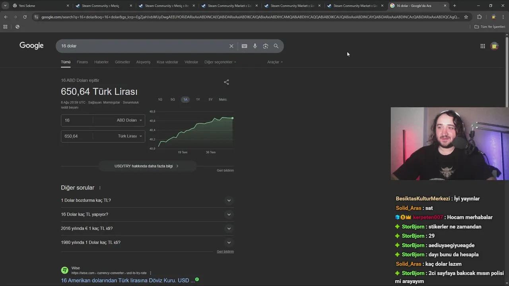Click the browser address bar URL
Screen dimensions: 509x286
(250, 17)
